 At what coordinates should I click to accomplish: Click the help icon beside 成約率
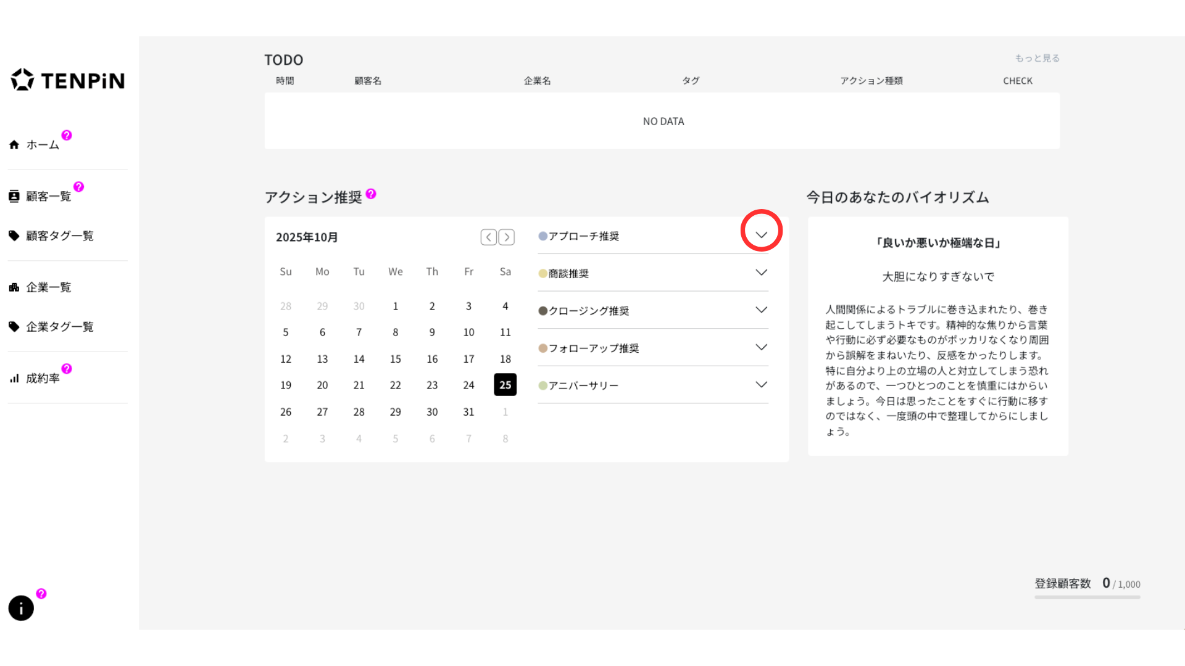(67, 369)
